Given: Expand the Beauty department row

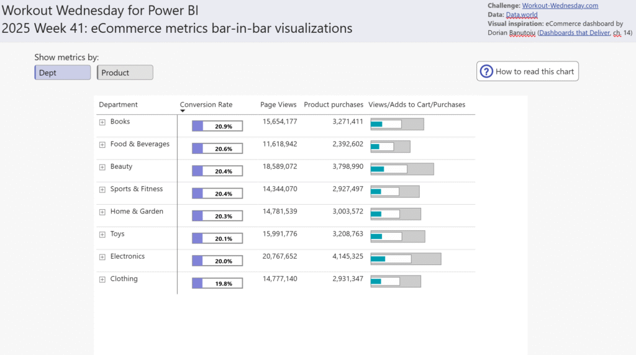Looking at the screenshot, I should tap(102, 167).
